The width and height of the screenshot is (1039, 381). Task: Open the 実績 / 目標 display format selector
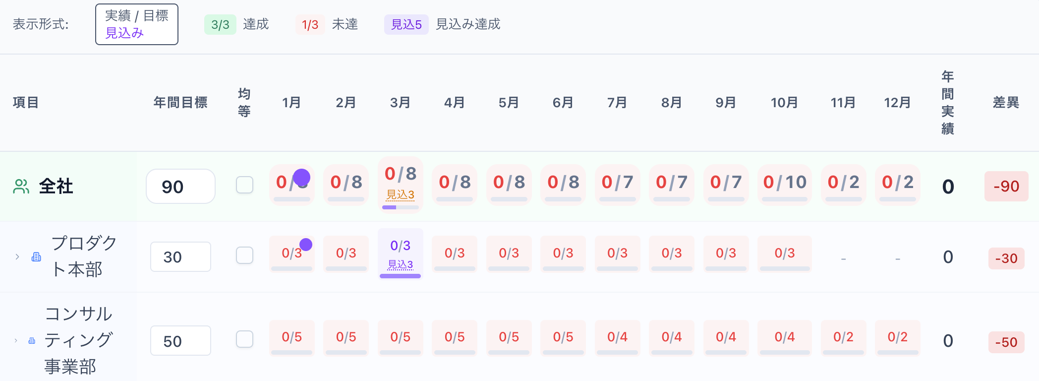(136, 24)
